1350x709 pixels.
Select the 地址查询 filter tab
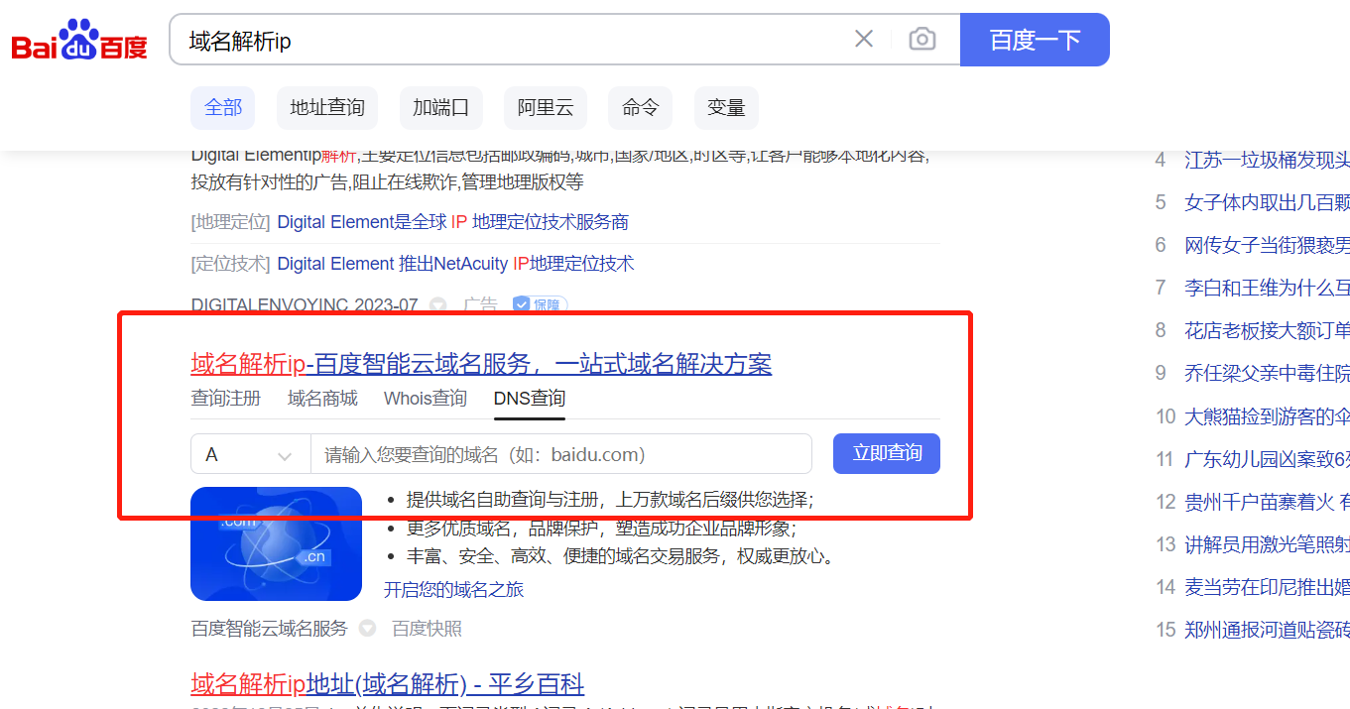coord(327,108)
